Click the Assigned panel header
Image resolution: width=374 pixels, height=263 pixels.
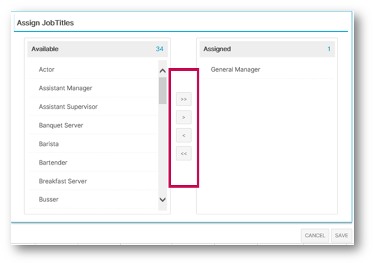pos(267,49)
